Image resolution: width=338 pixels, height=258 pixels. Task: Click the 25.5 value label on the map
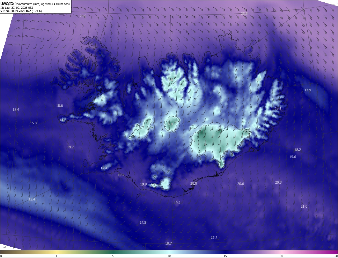(244, 13)
